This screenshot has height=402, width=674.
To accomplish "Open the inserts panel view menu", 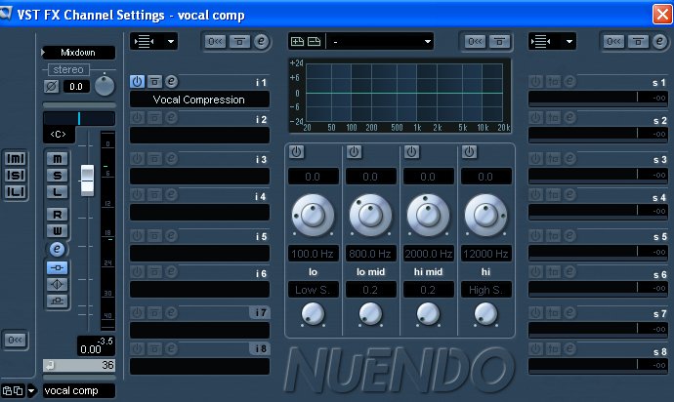I will pos(153,42).
